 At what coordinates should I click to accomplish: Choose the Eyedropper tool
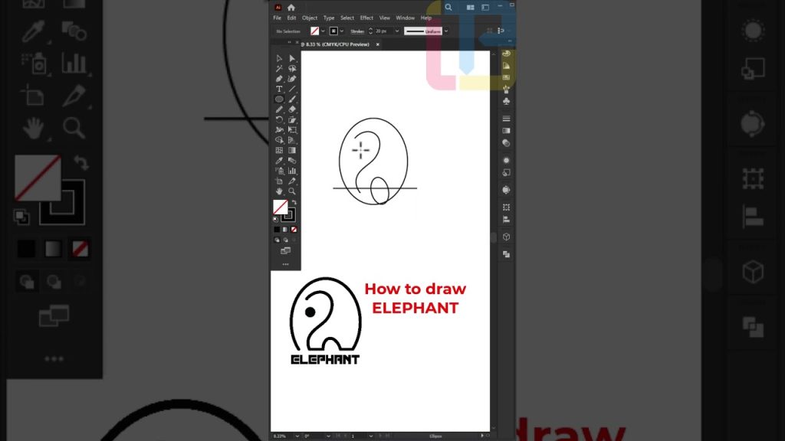click(279, 161)
